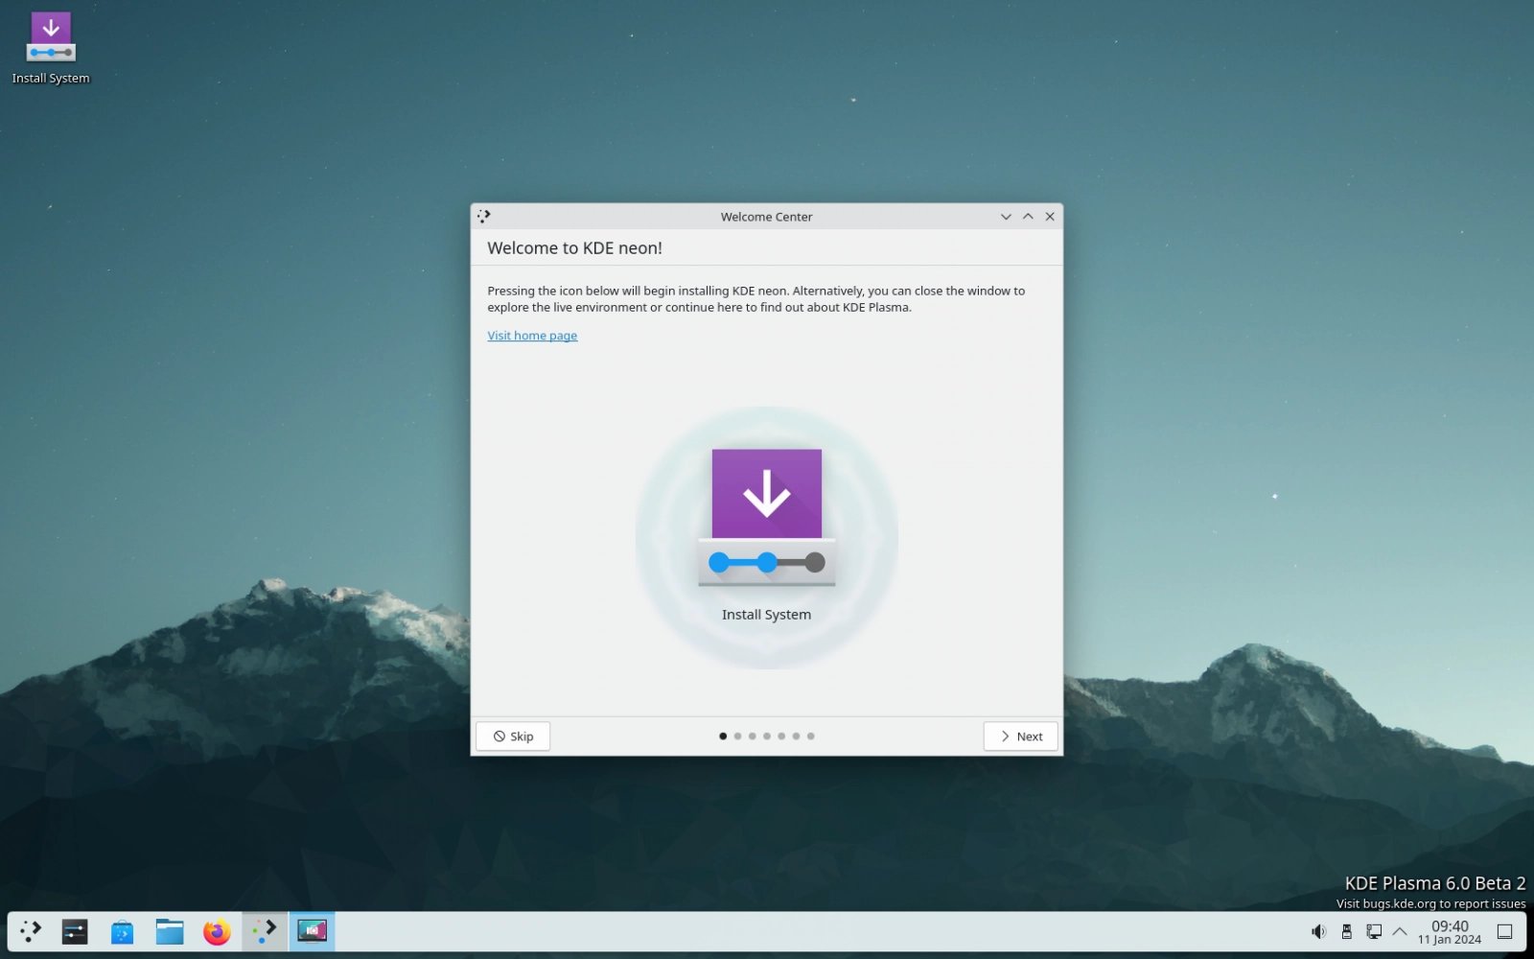
Task: Open the KDE application launcher menu
Action: coord(31,931)
